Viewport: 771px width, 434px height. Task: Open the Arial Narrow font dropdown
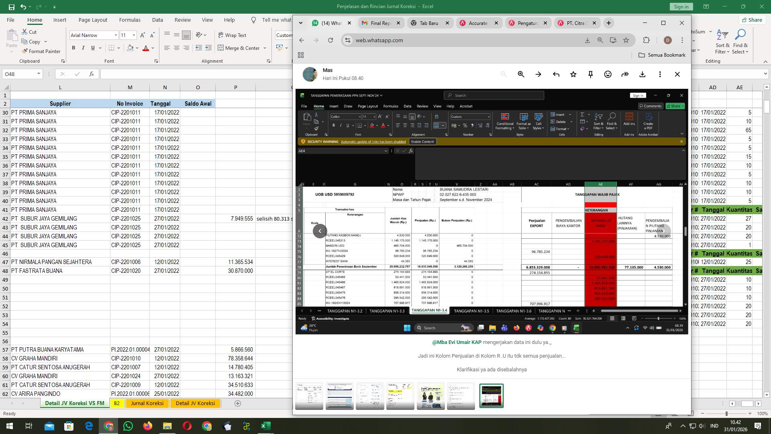click(116, 35)
